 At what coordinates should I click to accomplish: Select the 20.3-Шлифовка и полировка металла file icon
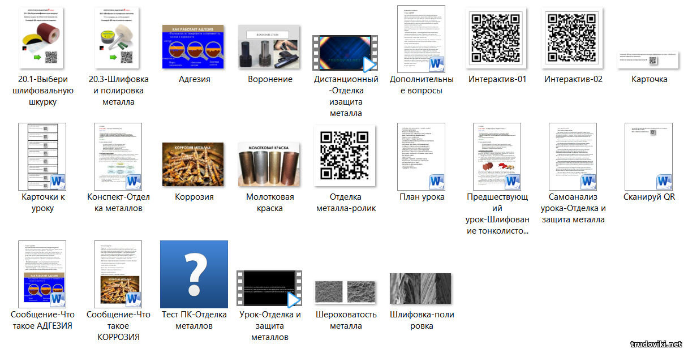coord(118,39)
